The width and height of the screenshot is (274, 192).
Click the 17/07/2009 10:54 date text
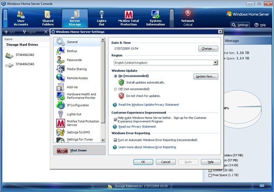coord(126,49)
